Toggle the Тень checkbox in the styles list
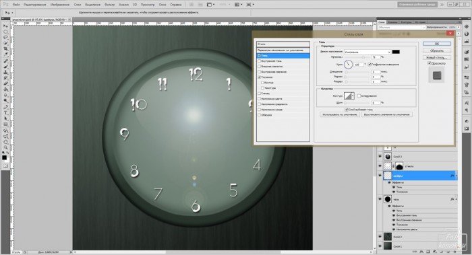 tap(259, 56)
